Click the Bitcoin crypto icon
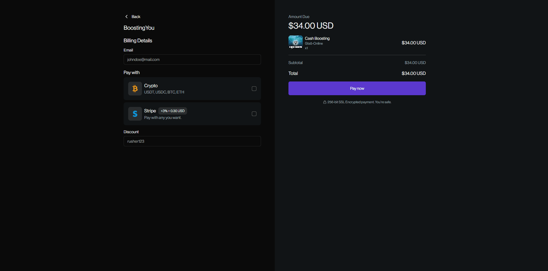This screenshot has height=271, width=548. click(135, 89)
